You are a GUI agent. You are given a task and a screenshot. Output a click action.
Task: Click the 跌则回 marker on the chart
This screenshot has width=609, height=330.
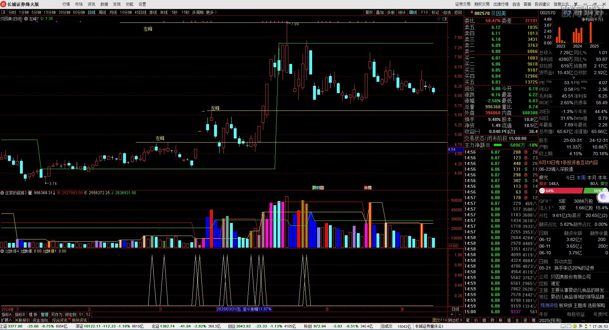(318, 188)
